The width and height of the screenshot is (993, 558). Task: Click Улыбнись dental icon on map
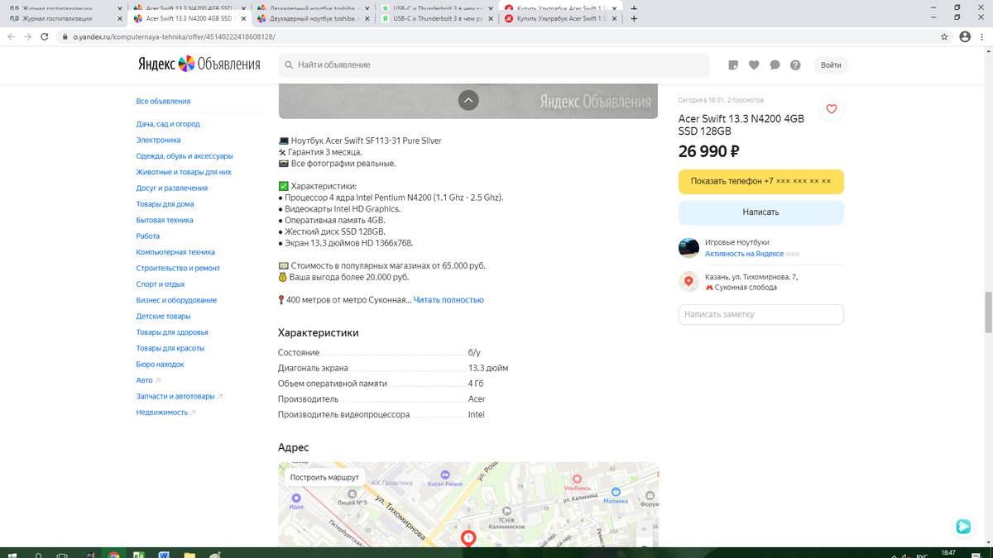[578, 479]
